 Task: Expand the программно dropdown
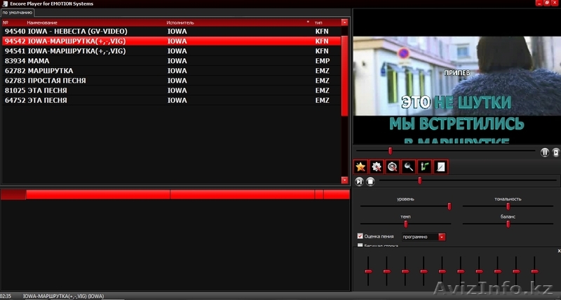(442, 237)
